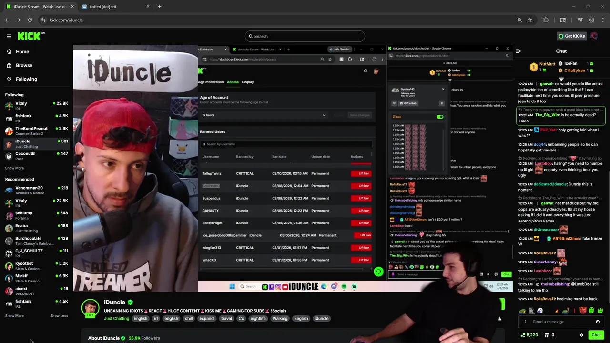Image resolution: width=610 pixels, height=343 pixels.
Task: Click chat username The_Big_Win
Action: 547,115
